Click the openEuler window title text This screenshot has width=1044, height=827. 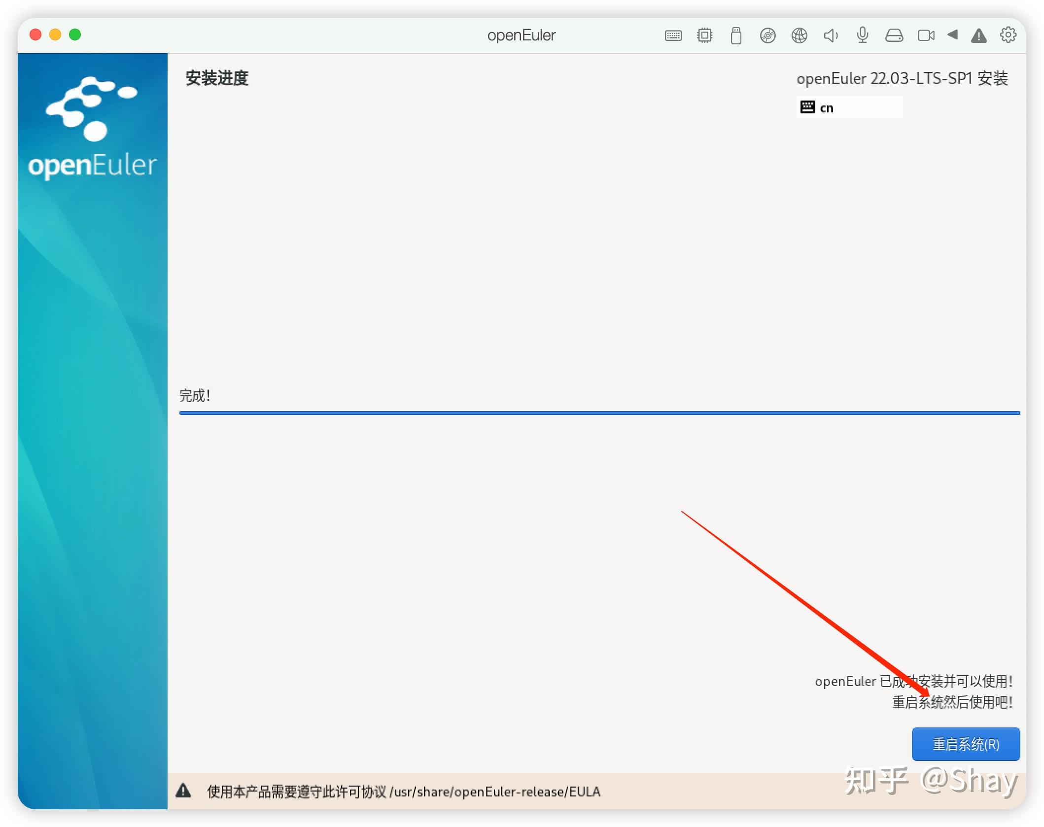coord(522,35)
